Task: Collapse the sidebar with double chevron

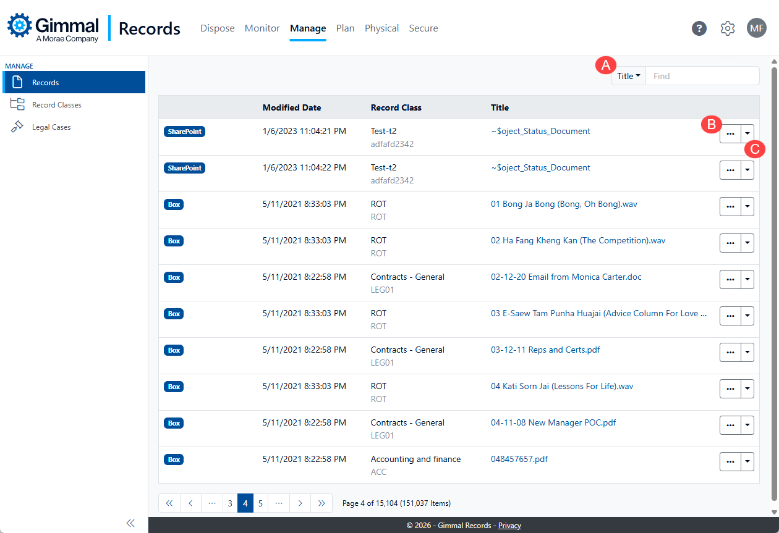Action: point(130,523)
